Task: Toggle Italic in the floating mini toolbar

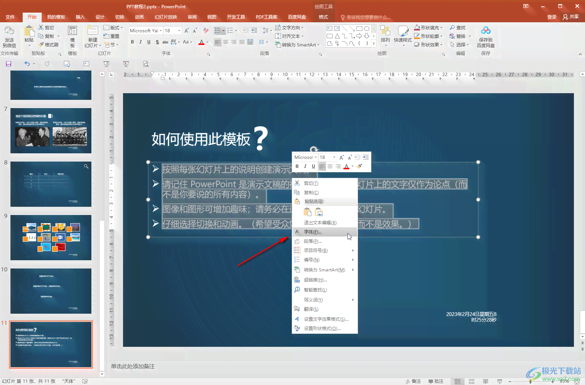Action: [305, 166]
